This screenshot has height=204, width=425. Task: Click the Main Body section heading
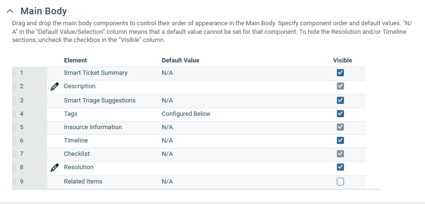[x=43, y=11]
